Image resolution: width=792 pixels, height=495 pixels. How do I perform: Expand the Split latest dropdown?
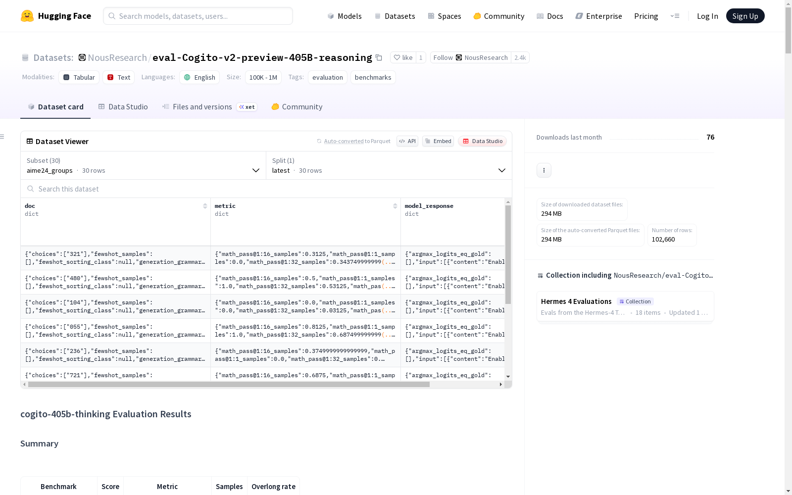click(x=389, y=165)
